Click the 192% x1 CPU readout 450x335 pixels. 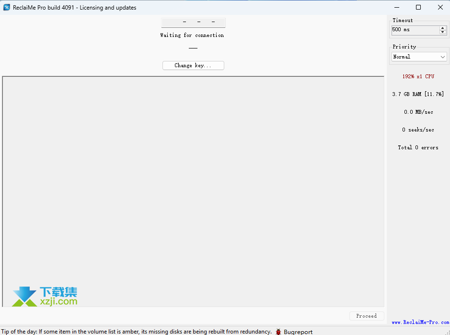(418, 76)
